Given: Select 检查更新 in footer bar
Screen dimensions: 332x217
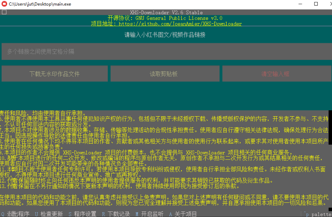Looking at the screenshot, I should pos(49,214).
